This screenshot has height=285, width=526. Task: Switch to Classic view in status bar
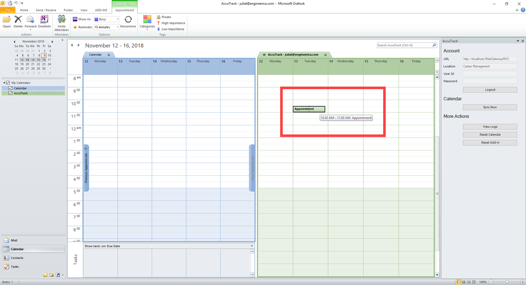click(x=474, y=282)
